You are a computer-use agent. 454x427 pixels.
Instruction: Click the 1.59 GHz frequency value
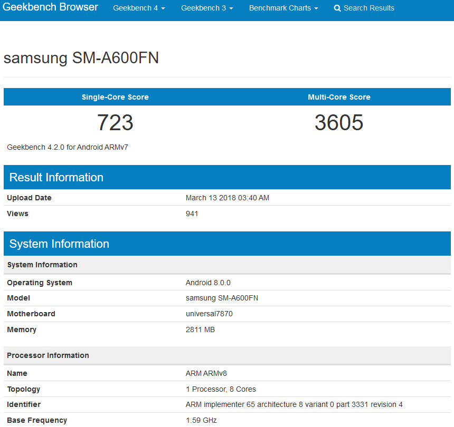coord(201,420)
